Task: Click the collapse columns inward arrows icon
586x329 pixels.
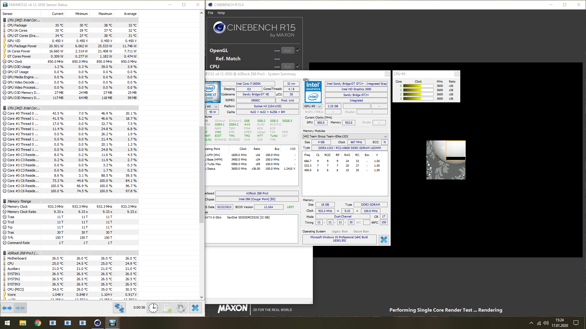Action: pyautogui.click(x=20, y=308)
